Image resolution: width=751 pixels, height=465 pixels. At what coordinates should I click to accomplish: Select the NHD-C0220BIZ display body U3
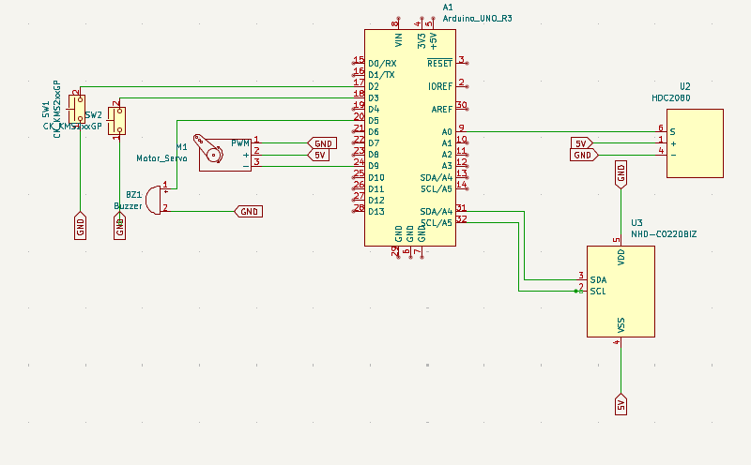tap(621, 292)
